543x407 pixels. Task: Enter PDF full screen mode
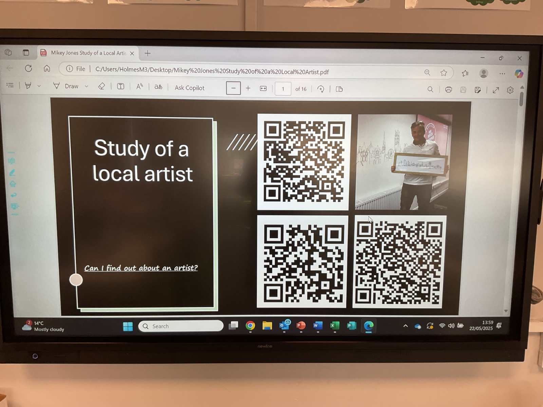click(496, 90)
